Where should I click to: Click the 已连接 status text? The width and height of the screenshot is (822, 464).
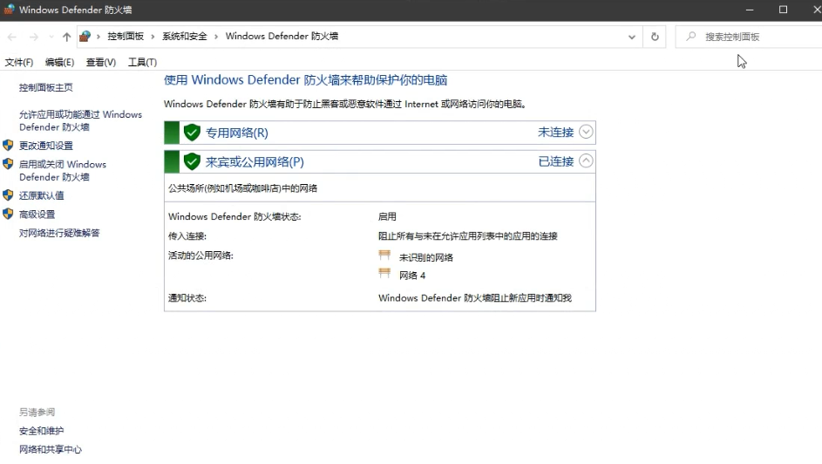point(555,161)
